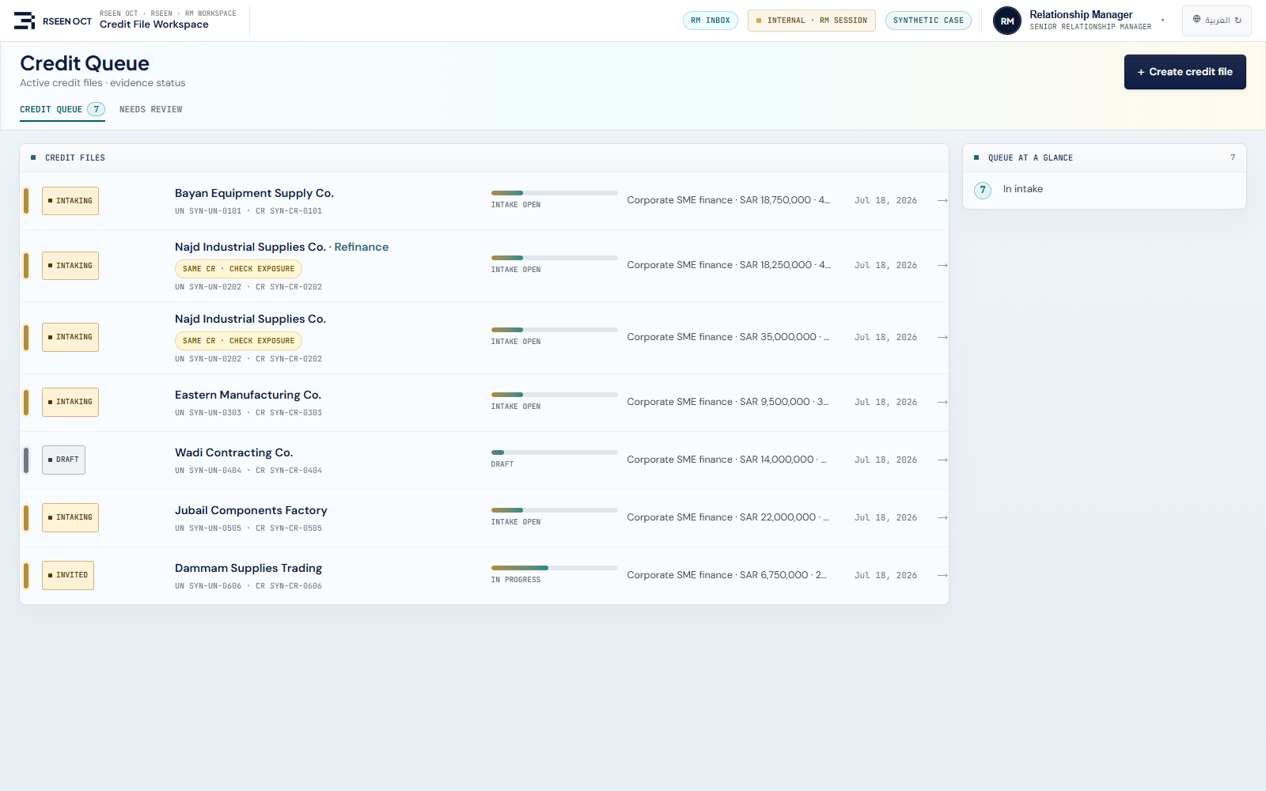The height and width of the screenshot is (791, 1266).
Task: Open Eastern Manufacturing Co. row arrow
Action: point(942,403)
